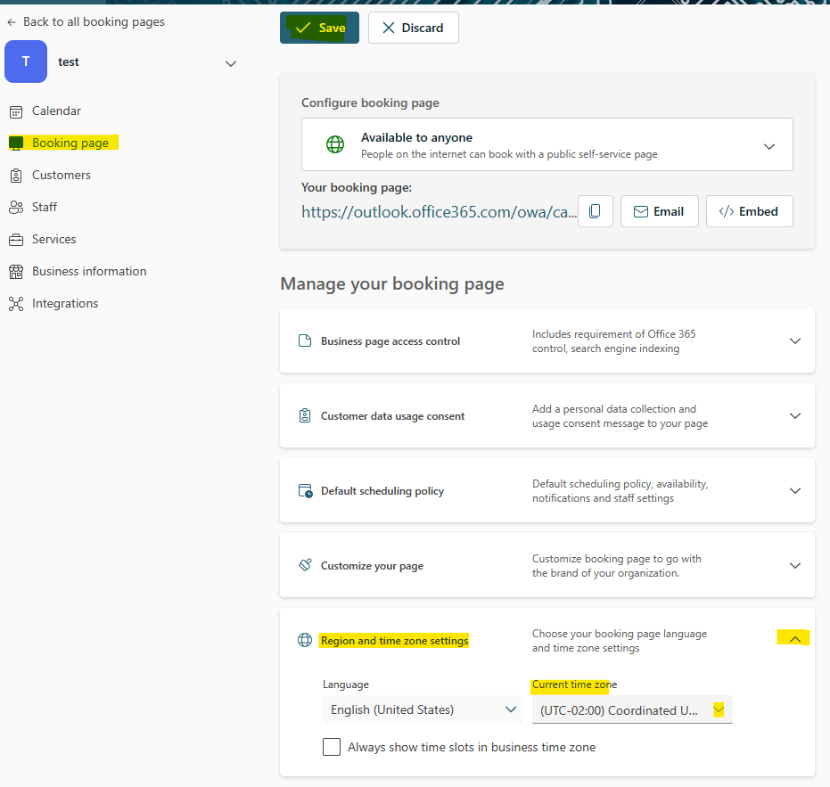Image resolution: width=830 pixels, height=787 pixels.
Task: Click the Staff people icon
Action: point(16,208)
